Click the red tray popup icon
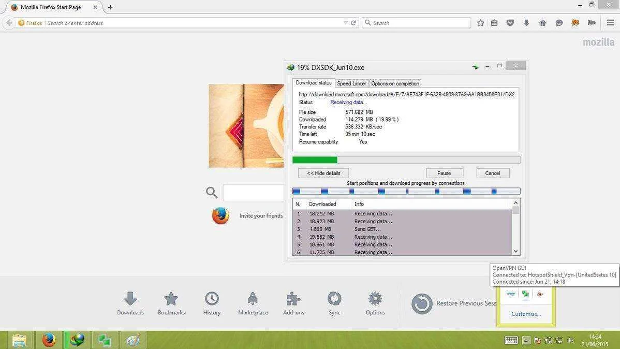This screenshot has width=620, height=349. (540, 294)
